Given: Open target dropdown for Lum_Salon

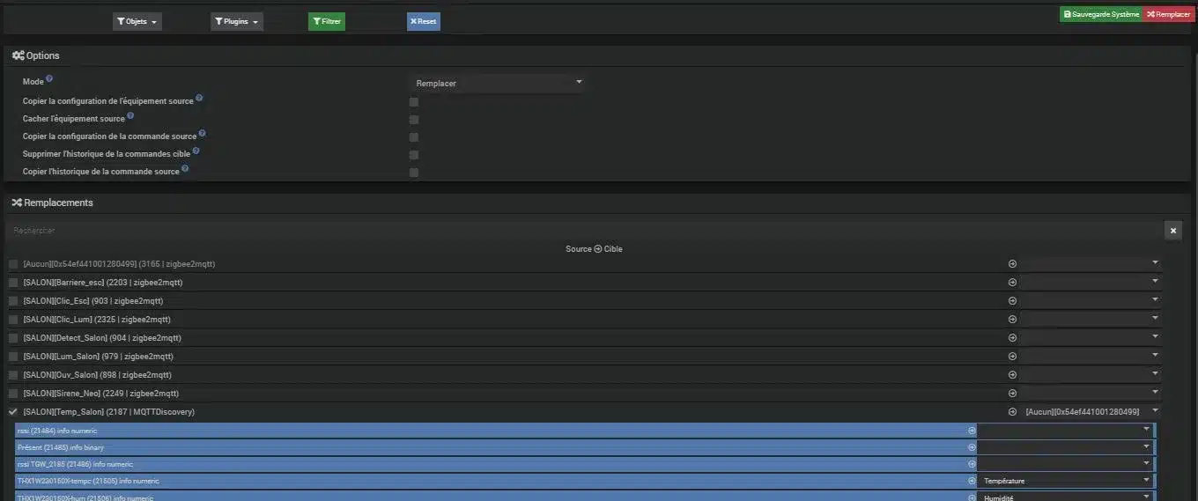Looking at the screenshot, I should (x=1091, y=357).
